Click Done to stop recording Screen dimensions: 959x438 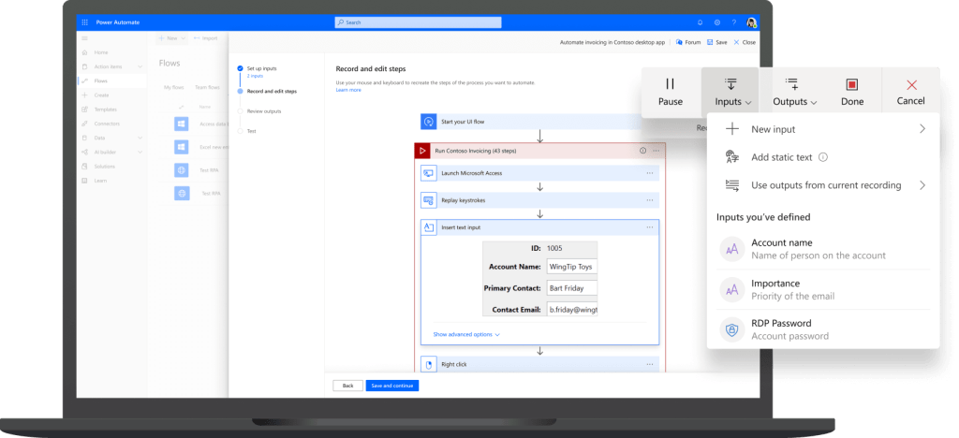(x=852, y=93)
